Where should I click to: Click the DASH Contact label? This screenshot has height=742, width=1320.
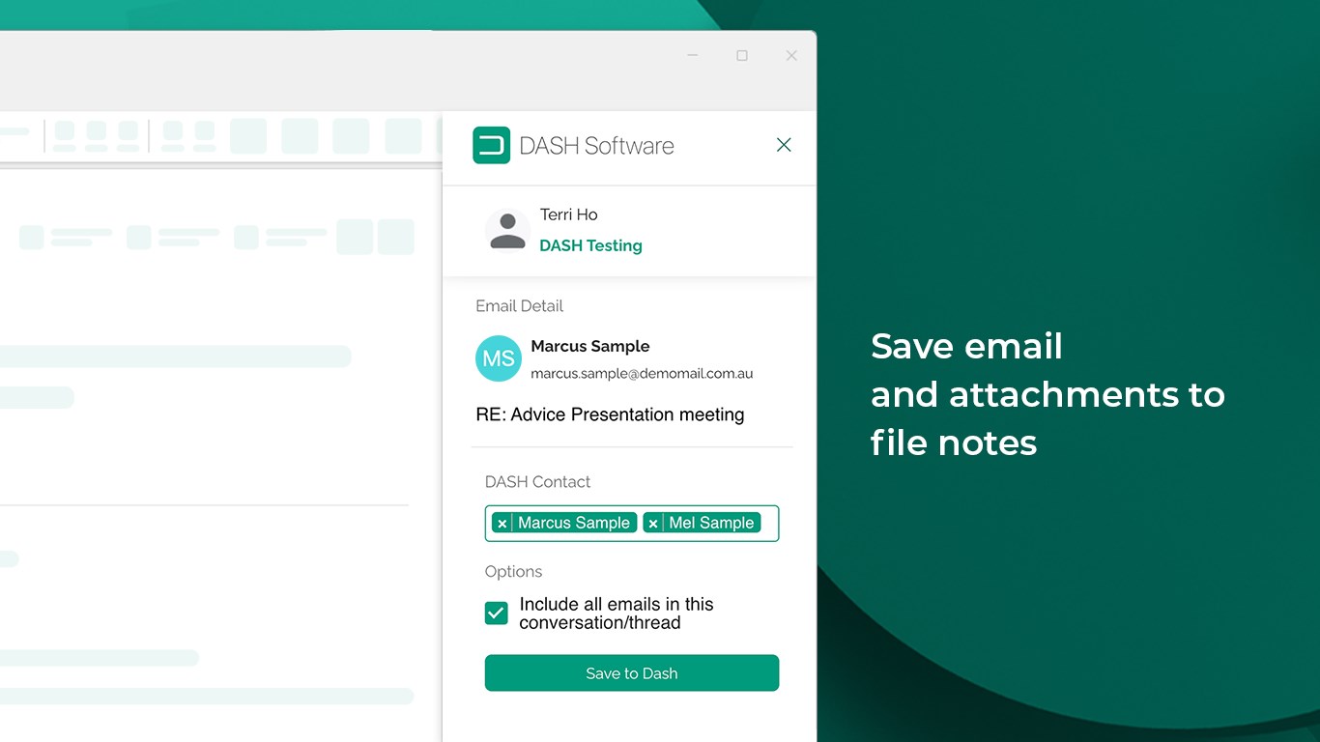(537, 481)
